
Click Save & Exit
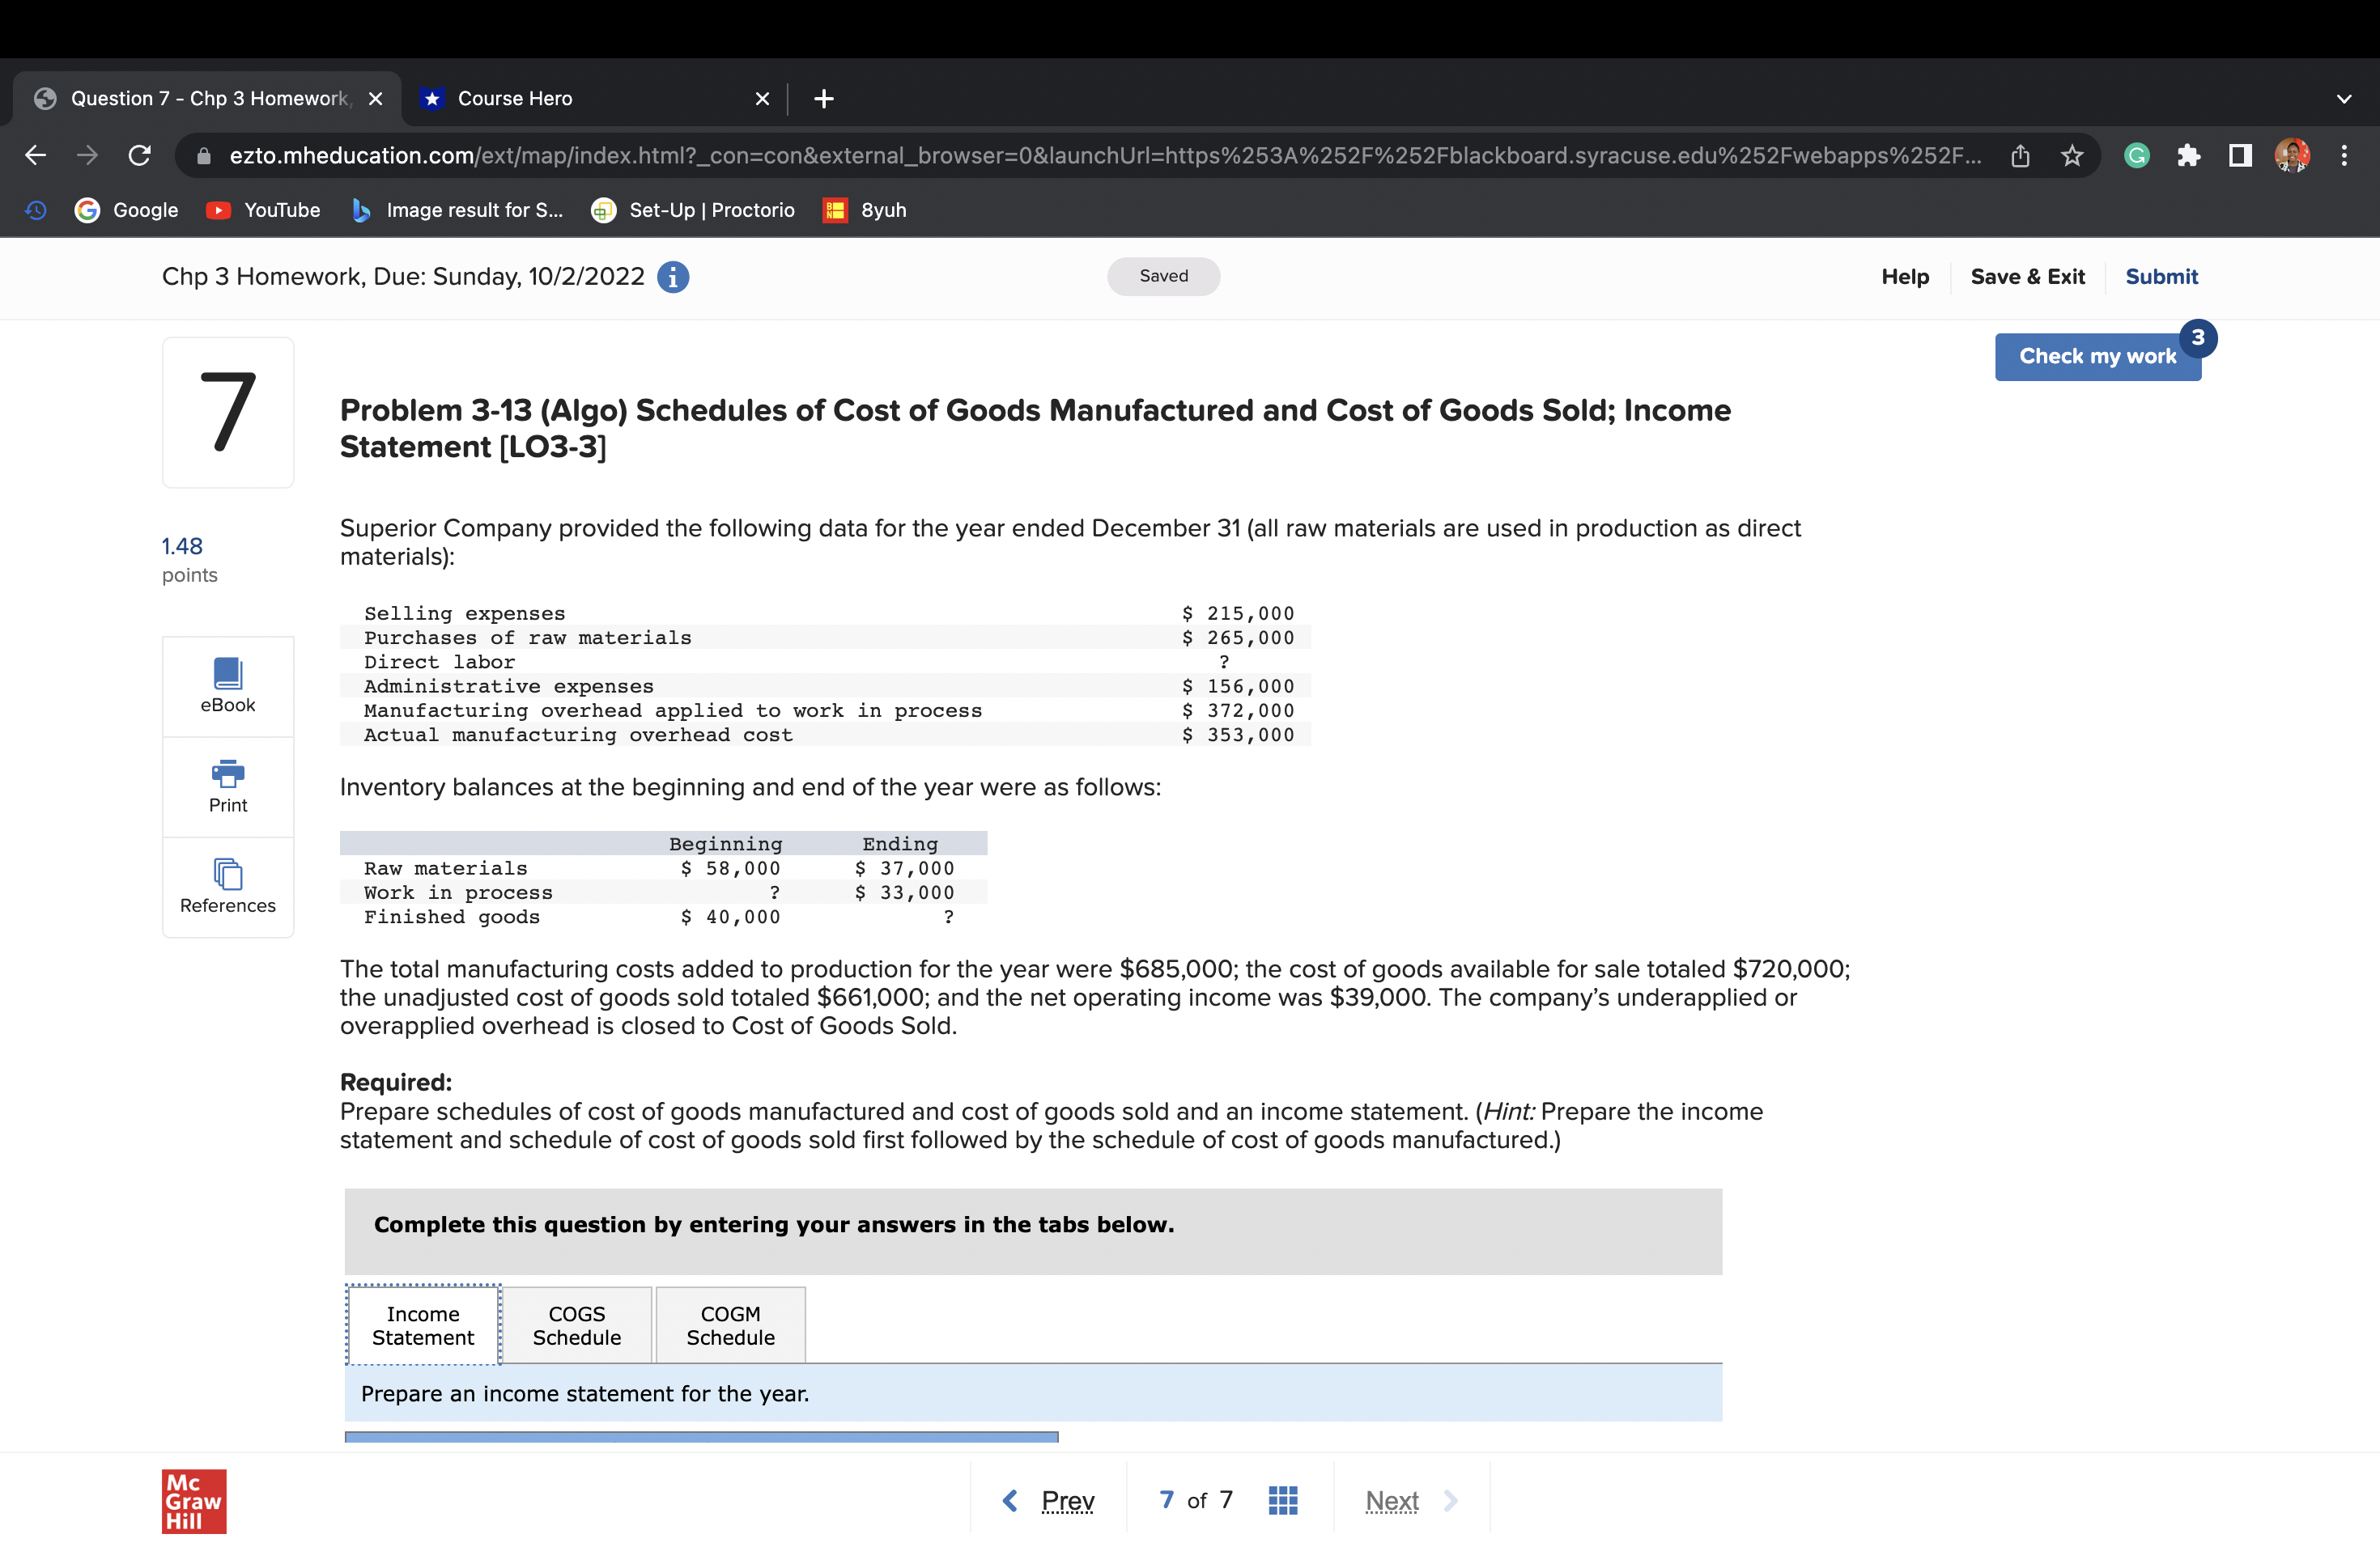tap(2027, 277)
